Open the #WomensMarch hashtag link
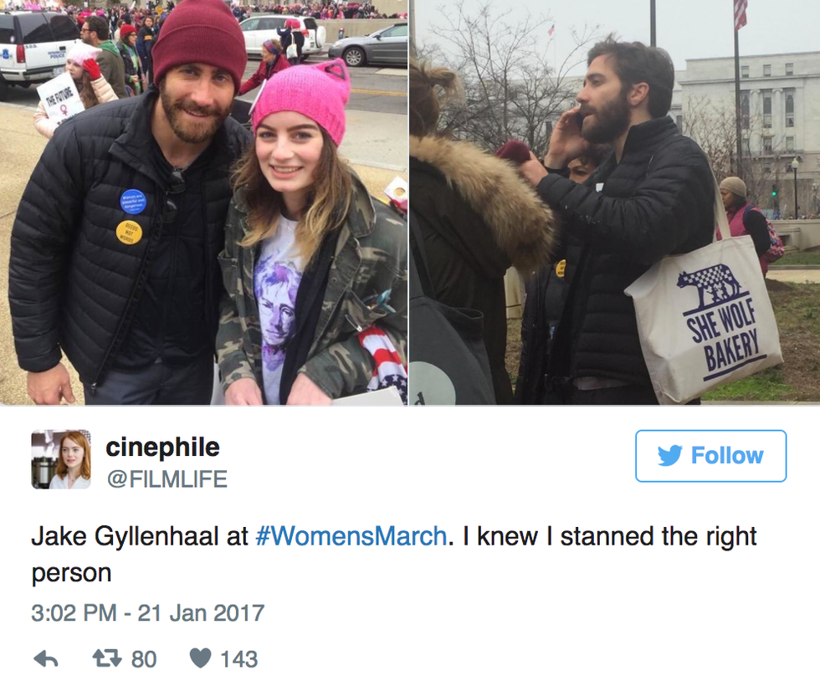820x691 pixels. pos(350,536)
